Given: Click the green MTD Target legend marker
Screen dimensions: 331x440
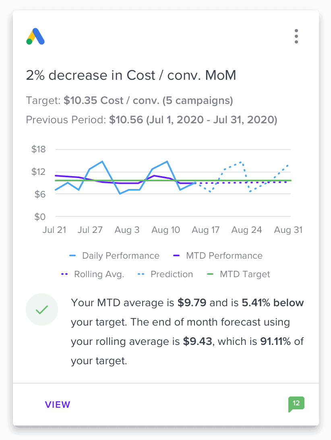Looking at the screenshot, I should tap(210, 274).
